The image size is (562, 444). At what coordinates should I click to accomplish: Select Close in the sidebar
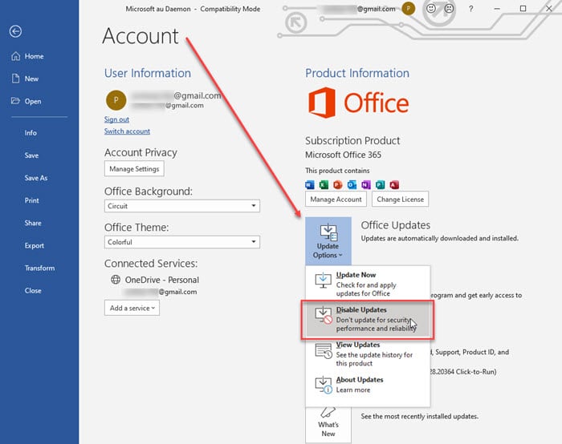coord(33,290)
